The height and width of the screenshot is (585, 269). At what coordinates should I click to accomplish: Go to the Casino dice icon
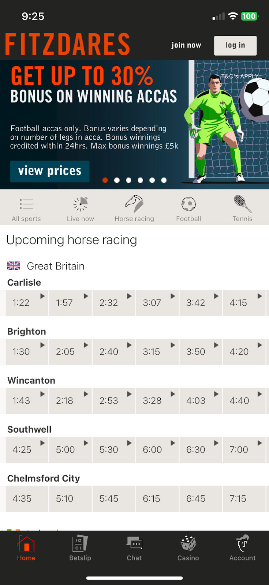188,544
